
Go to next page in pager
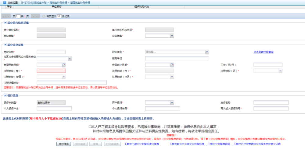tap(33, 16)
